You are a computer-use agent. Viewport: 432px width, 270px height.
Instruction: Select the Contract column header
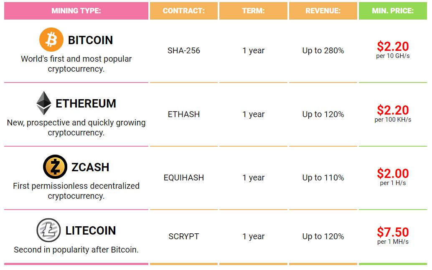[184, 11]
